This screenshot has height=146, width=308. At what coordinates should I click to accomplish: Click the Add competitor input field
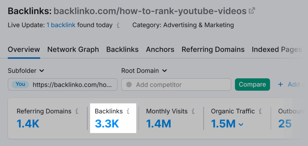[176, 85]
